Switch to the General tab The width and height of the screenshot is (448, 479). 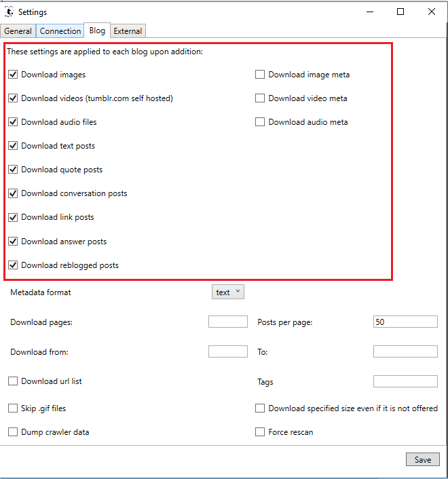pos(18,31)
